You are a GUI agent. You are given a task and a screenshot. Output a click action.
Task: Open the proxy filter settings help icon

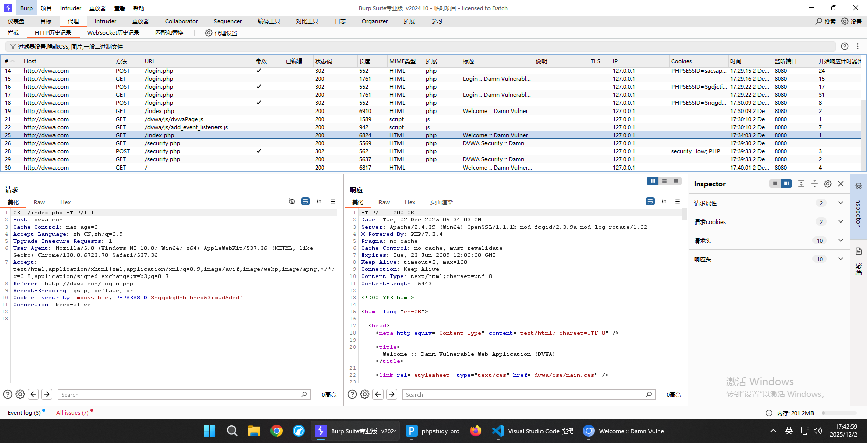(845, 46)
